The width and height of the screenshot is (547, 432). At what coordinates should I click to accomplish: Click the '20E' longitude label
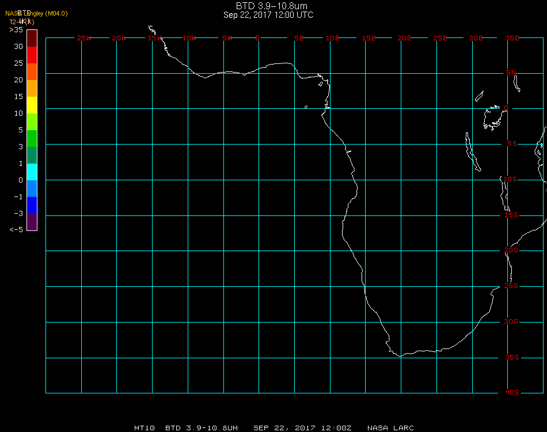tap(404, 38)
